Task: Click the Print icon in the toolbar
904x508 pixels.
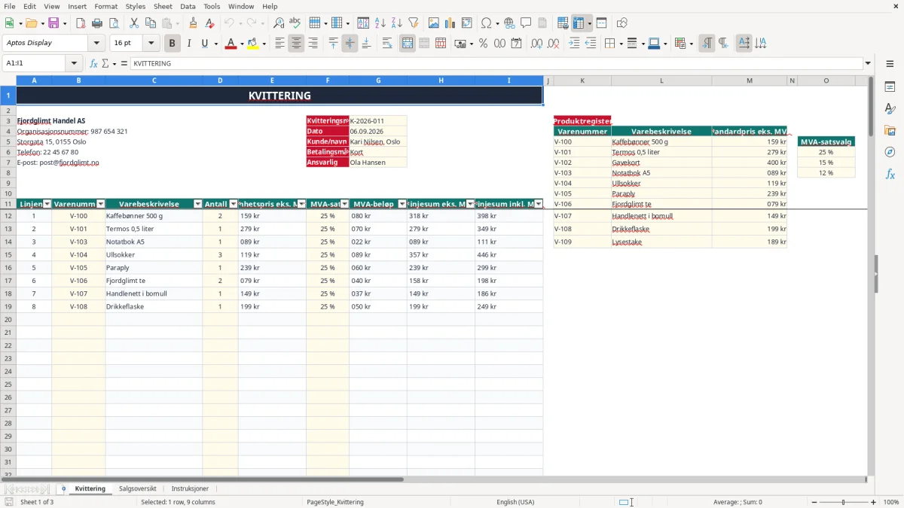Action: (97, 23)
